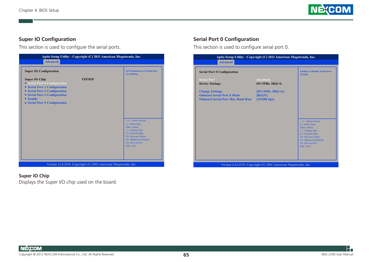
Task: Click F3: Optimized Defaults in Super IO screen
Action: click(138, 140)
